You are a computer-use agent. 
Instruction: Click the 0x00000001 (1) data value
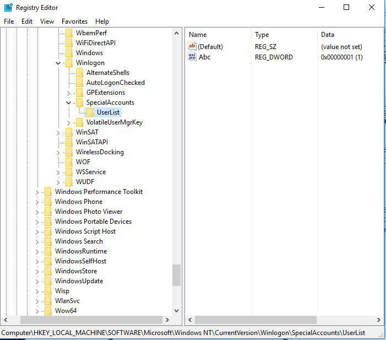342,57
